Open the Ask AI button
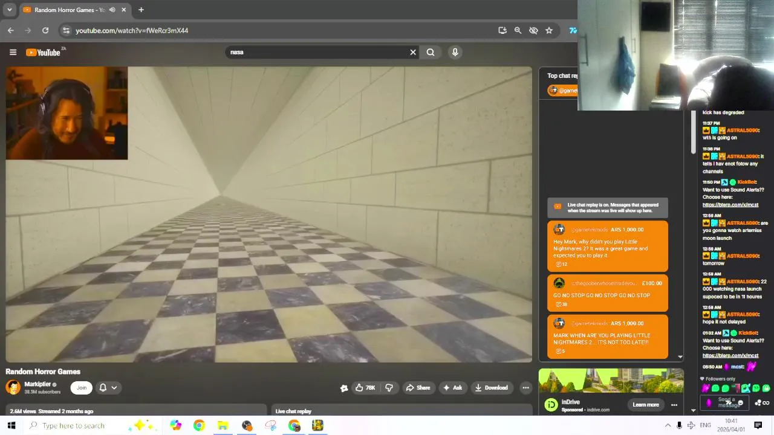Image resolution: width=774 pixels, height=435 pixels. point(453,387)
